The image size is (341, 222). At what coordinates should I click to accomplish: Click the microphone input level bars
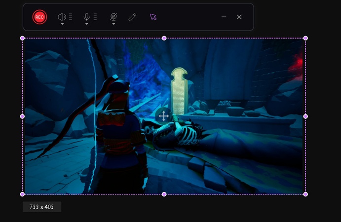point(95,17)
